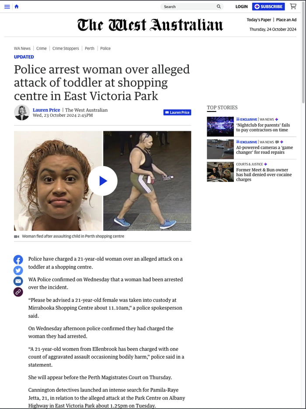The image size is (306, 409).
Task: Open the Crime Stoppers category
Action: click(x=66, y=48)
